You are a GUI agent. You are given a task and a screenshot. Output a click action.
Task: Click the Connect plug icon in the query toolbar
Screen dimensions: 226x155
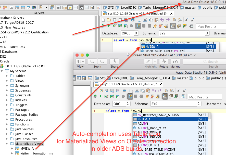(x=155, y=26)
